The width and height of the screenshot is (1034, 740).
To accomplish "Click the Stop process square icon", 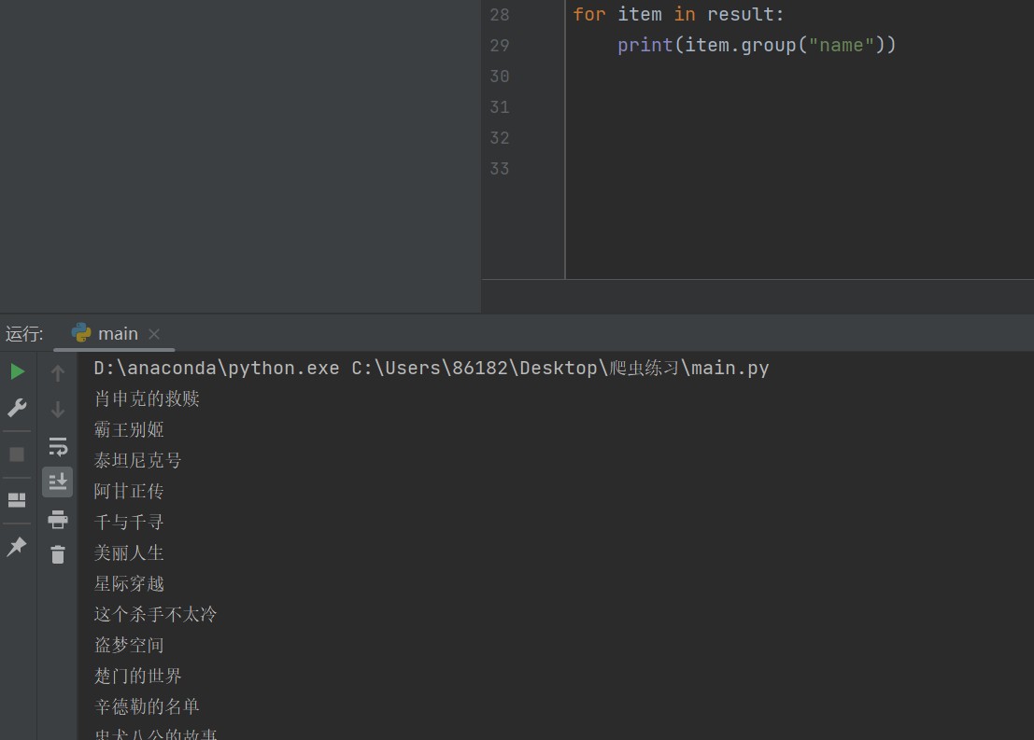I will 17,454.
